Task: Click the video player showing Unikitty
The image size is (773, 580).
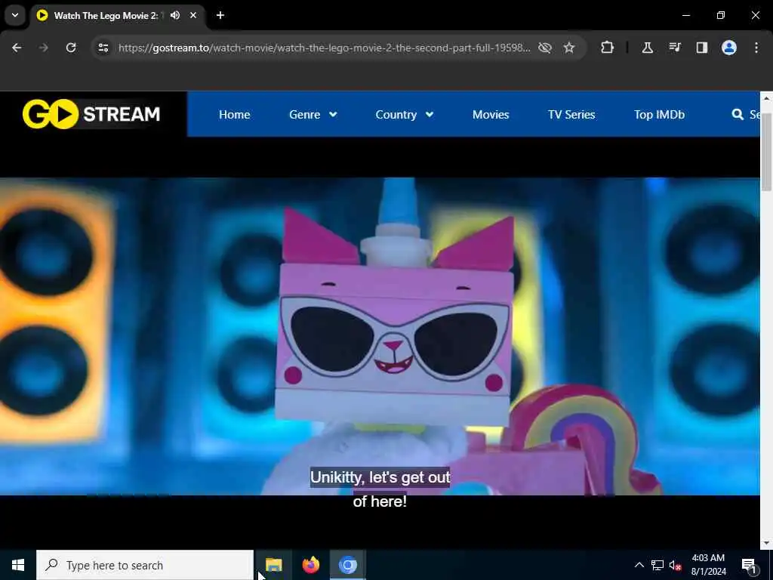Action: [x=380, y=336]
